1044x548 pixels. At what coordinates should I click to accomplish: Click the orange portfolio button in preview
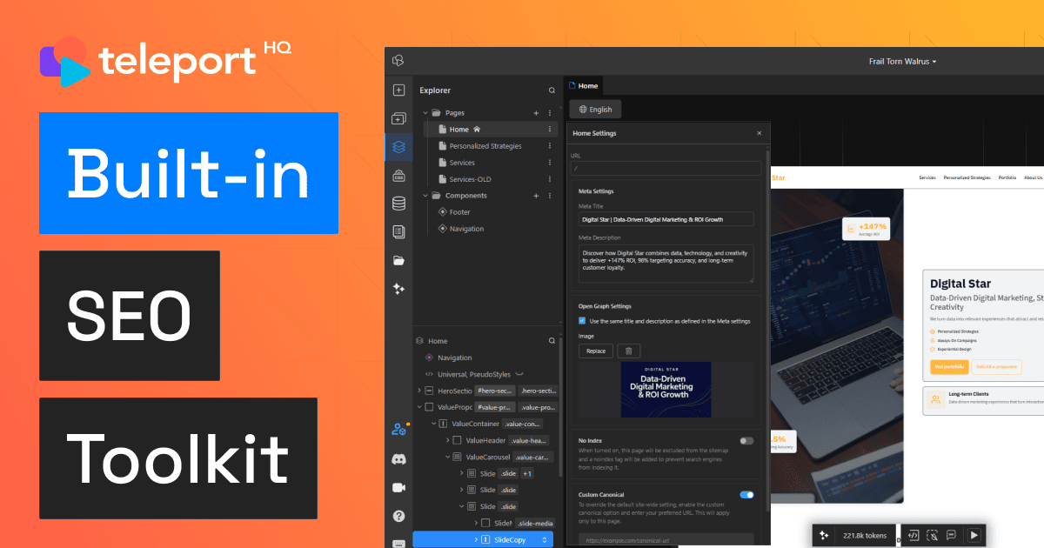click(x=948, y=367)
